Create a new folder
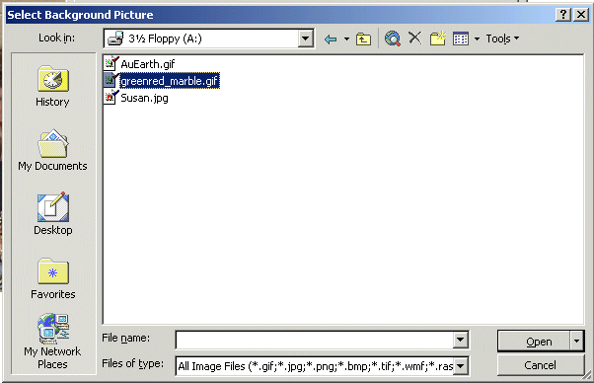Viewport: 594px width, 383px height. click(438, 38)
